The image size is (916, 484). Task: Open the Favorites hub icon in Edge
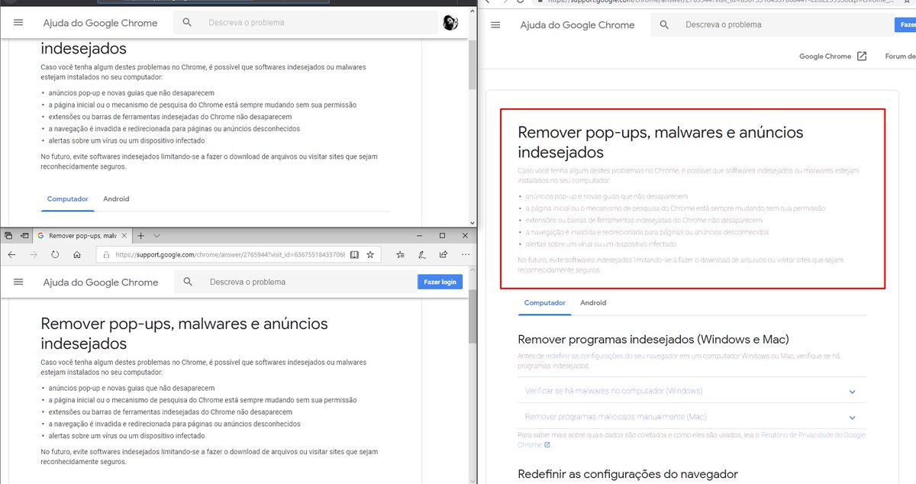click(401, 254)
